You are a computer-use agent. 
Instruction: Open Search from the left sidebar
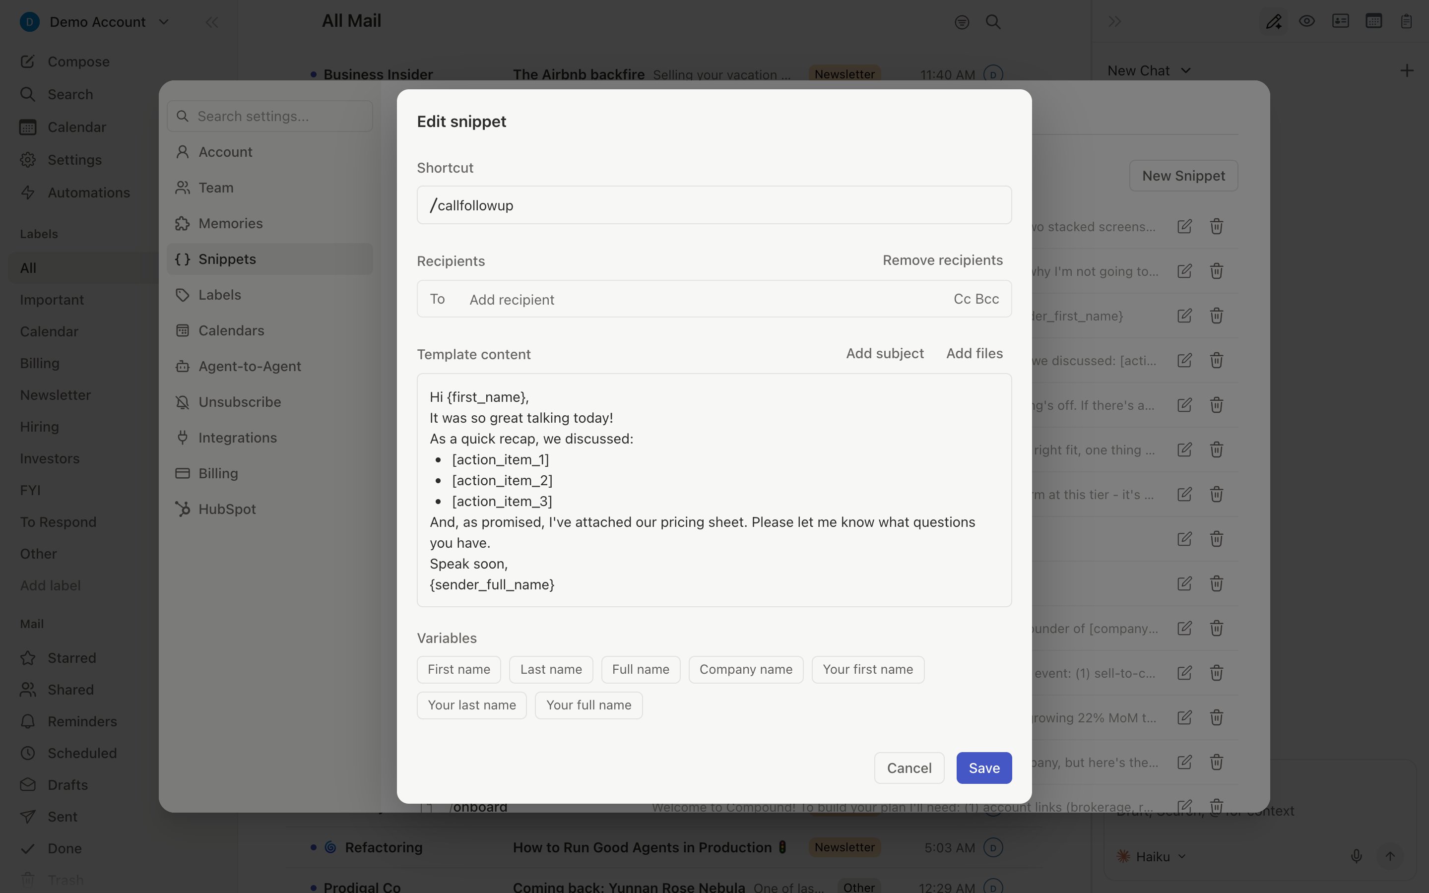57,94
